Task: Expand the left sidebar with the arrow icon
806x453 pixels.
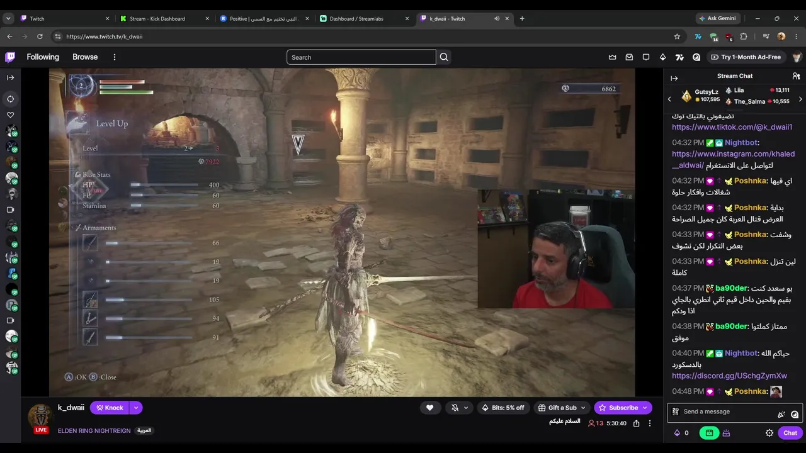Action: (x=10, y=77)
